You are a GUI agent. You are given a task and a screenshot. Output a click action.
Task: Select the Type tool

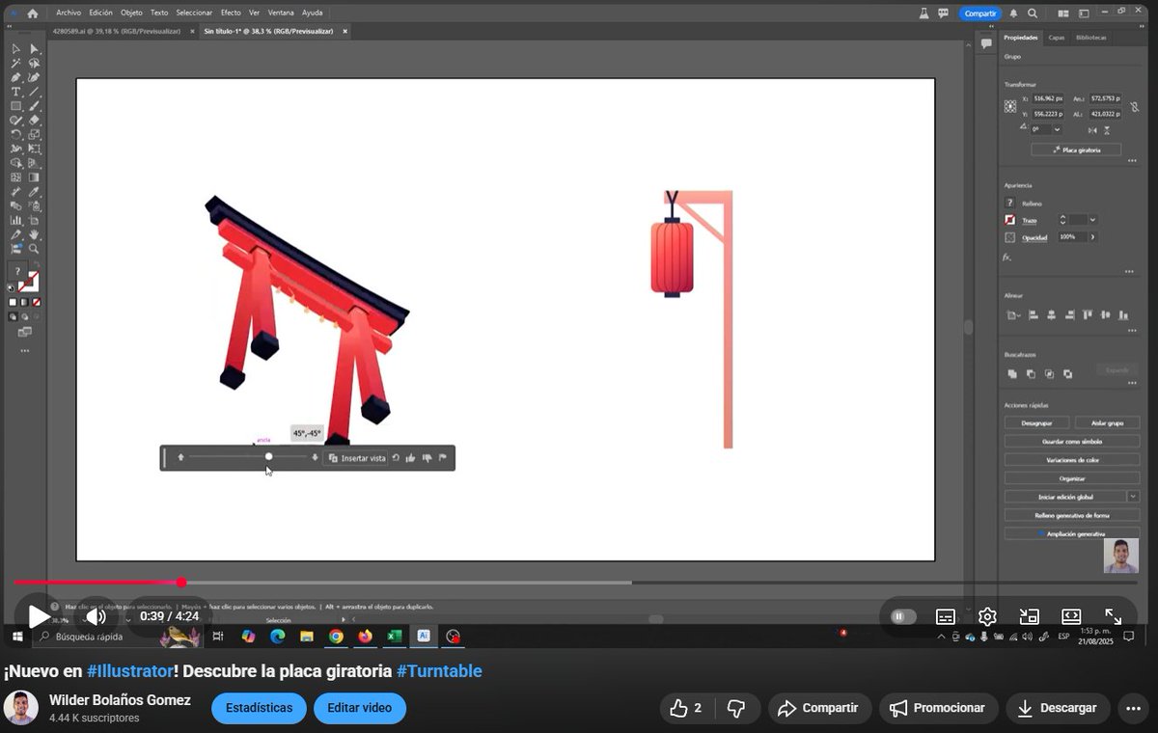point(16,92)
